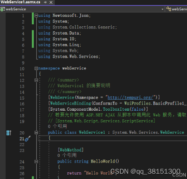
Task: Pin the WebService1.asmx.cs tab
Action: [x=45, y=2]
